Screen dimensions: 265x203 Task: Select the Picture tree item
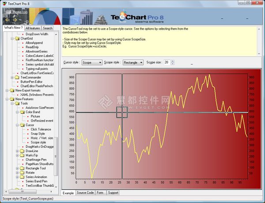point(35,117)
